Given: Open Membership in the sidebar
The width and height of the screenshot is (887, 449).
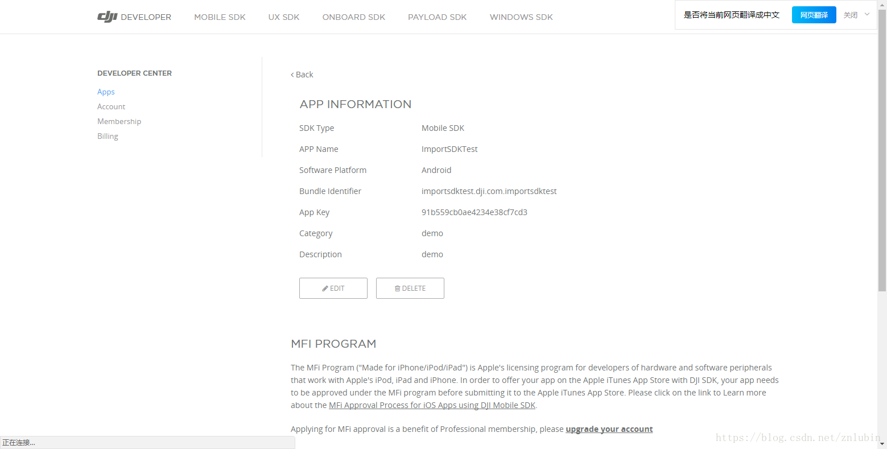Looking at the screenshot, I should click(x=119, y=121).
